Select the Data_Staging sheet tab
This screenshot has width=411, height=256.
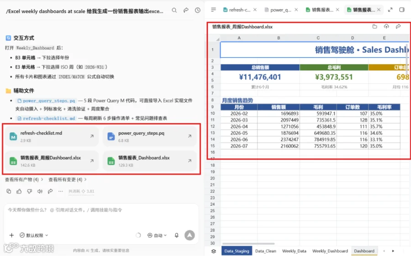point(237,251)
